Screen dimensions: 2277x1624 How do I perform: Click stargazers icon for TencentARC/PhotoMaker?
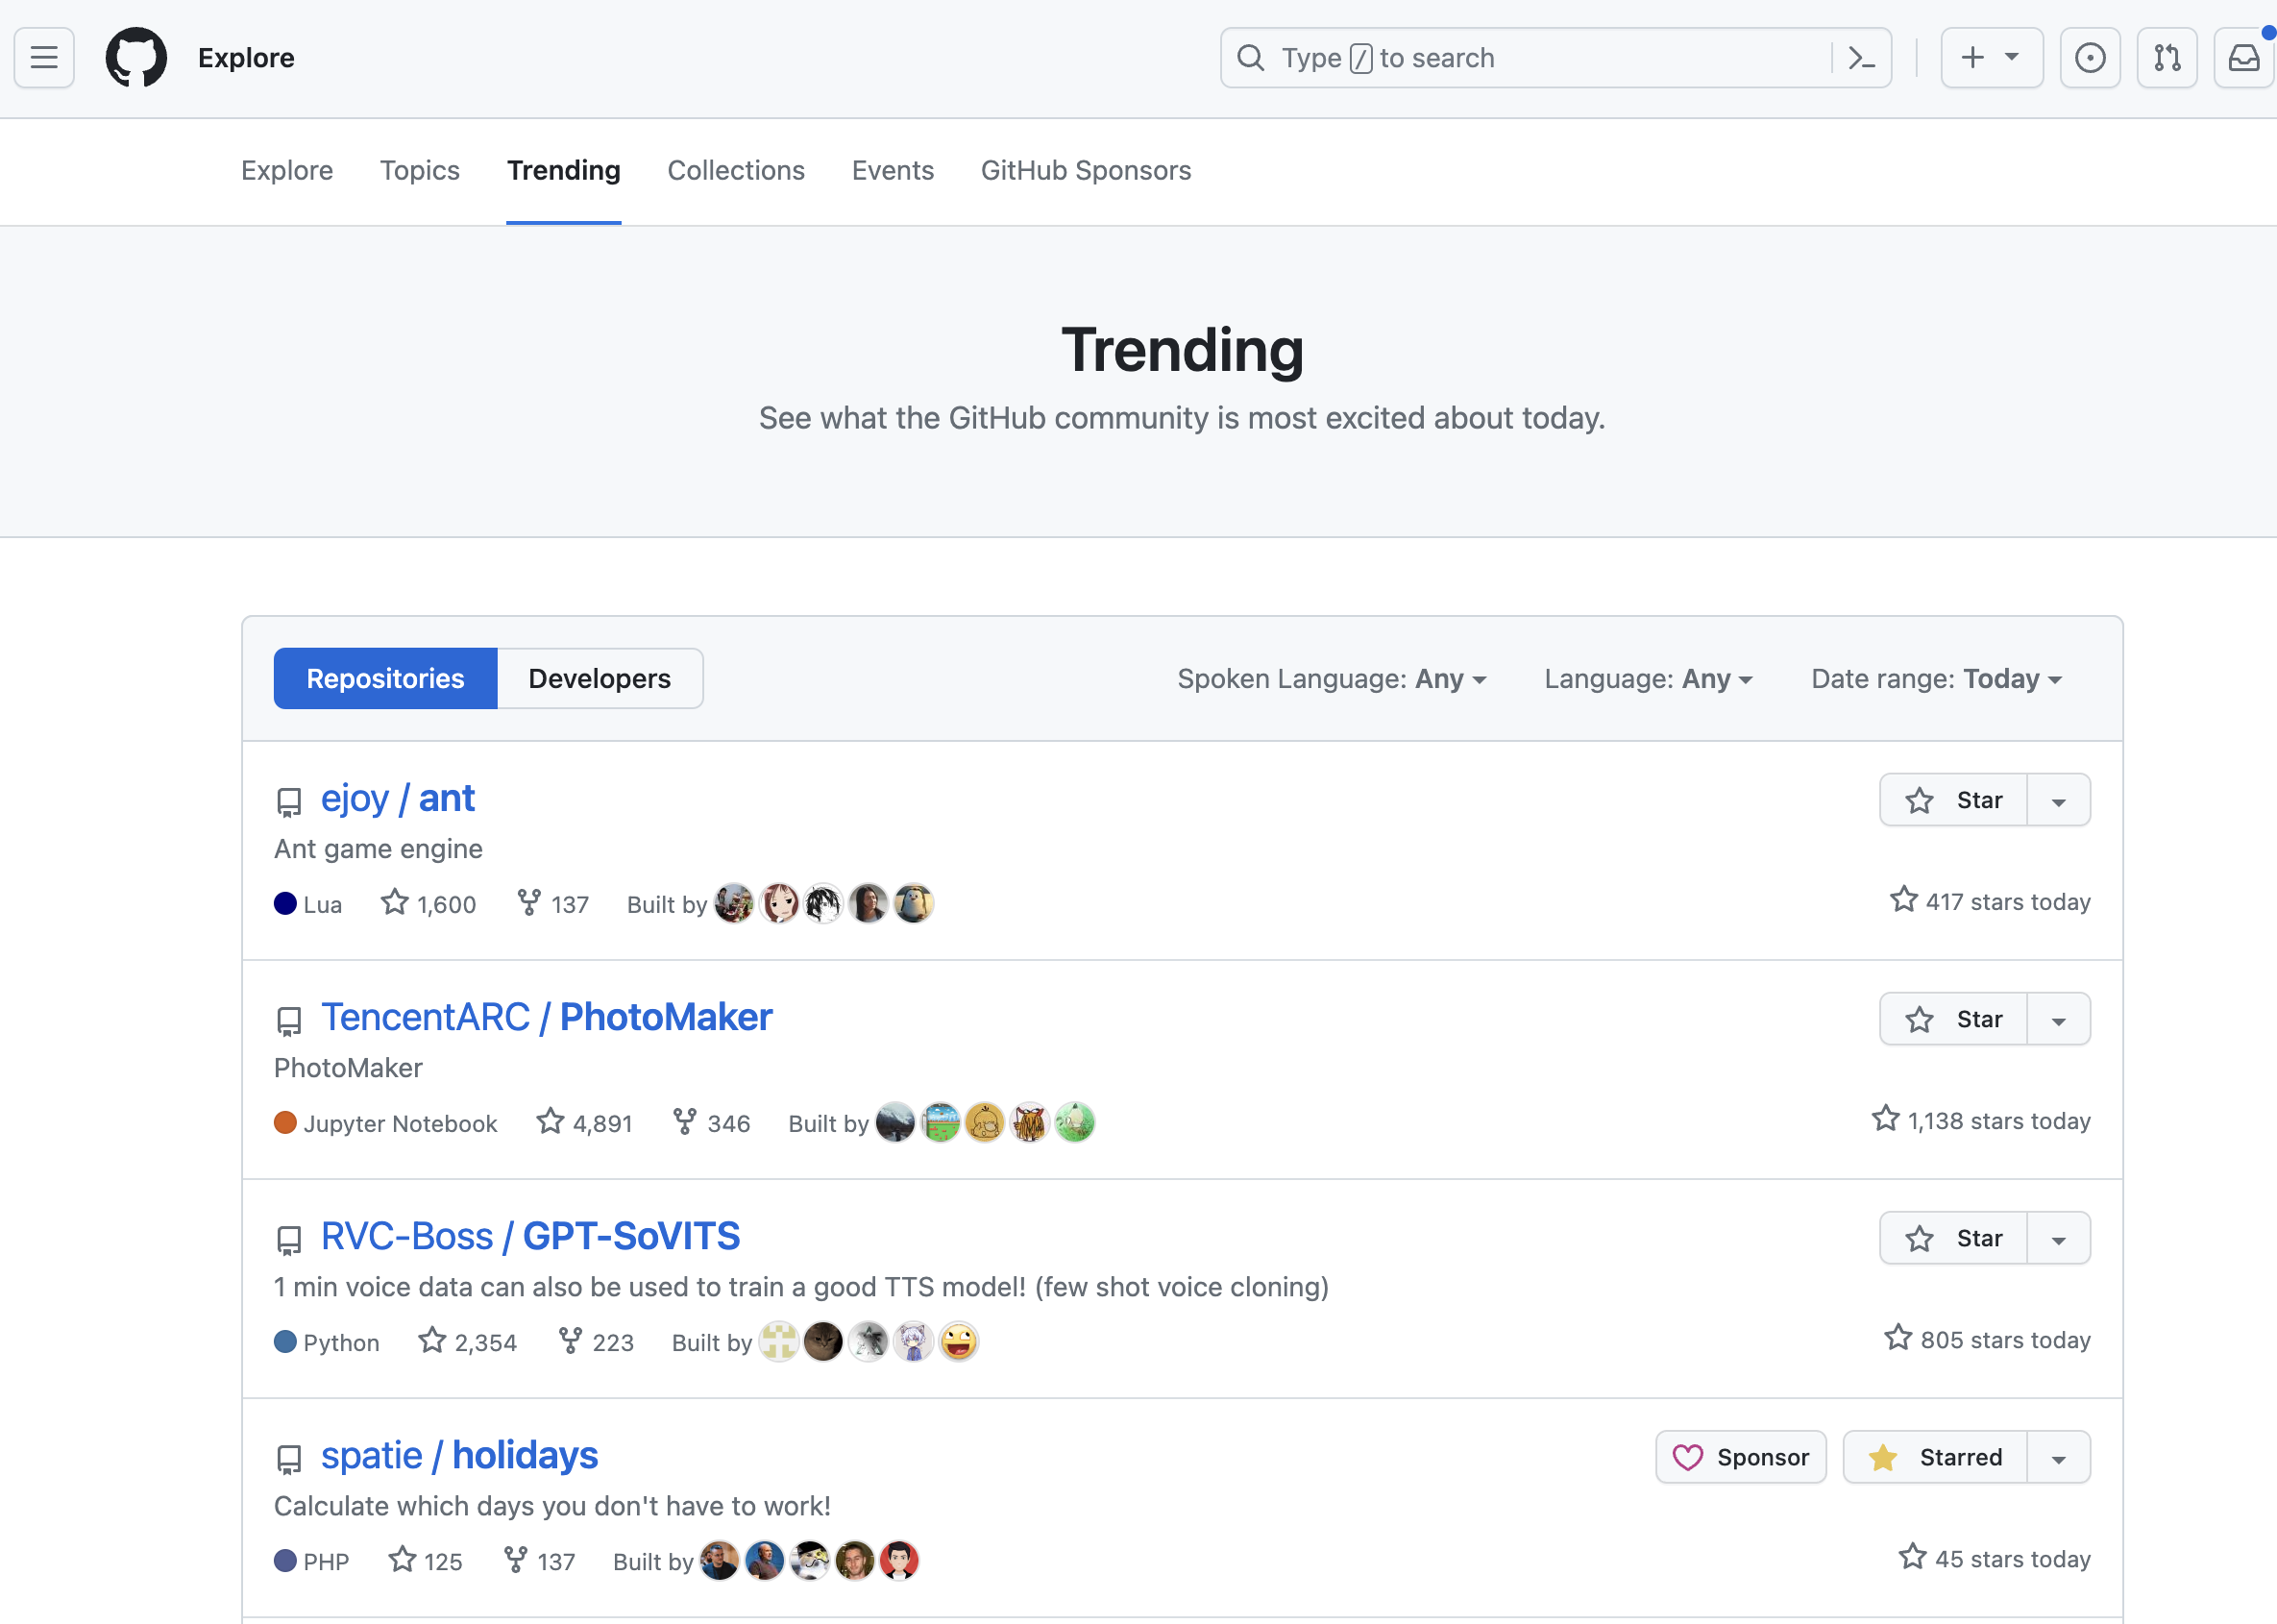(551, 1122)
